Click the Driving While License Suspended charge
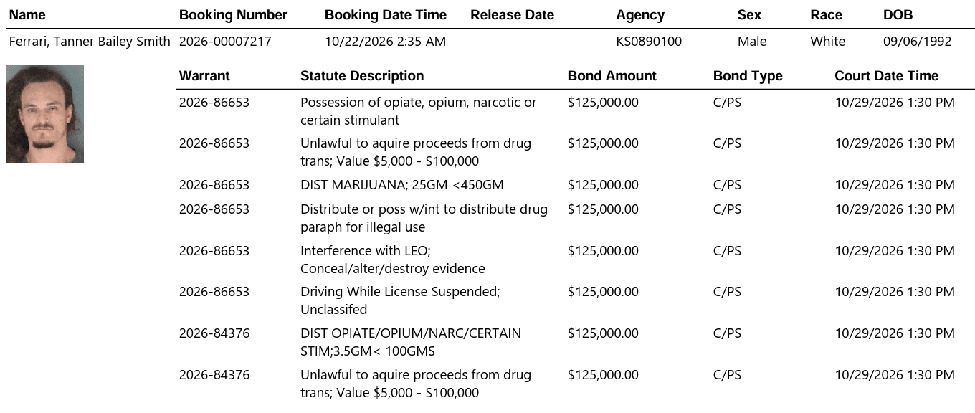975x413 pixels. coord(400,301)
